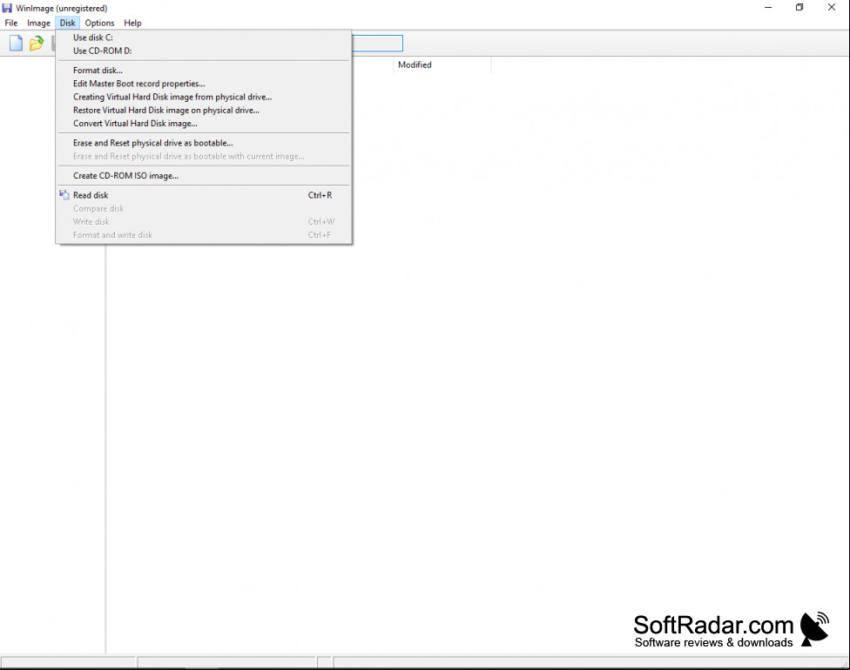Open the Help menu
Screen dimensions: 850x670
coord(132,23)
